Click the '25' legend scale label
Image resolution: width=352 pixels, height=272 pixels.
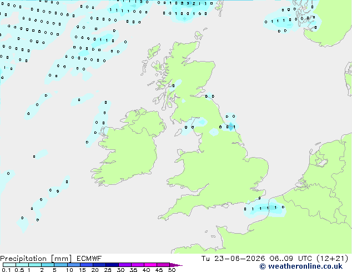108,270
